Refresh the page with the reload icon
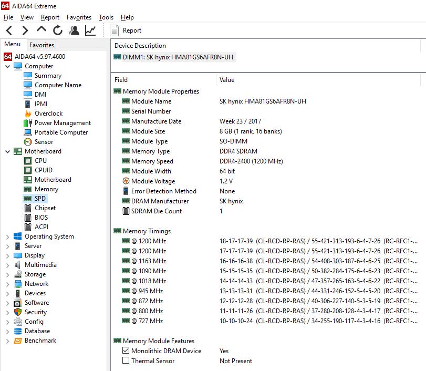 click(x=58, y=30)
